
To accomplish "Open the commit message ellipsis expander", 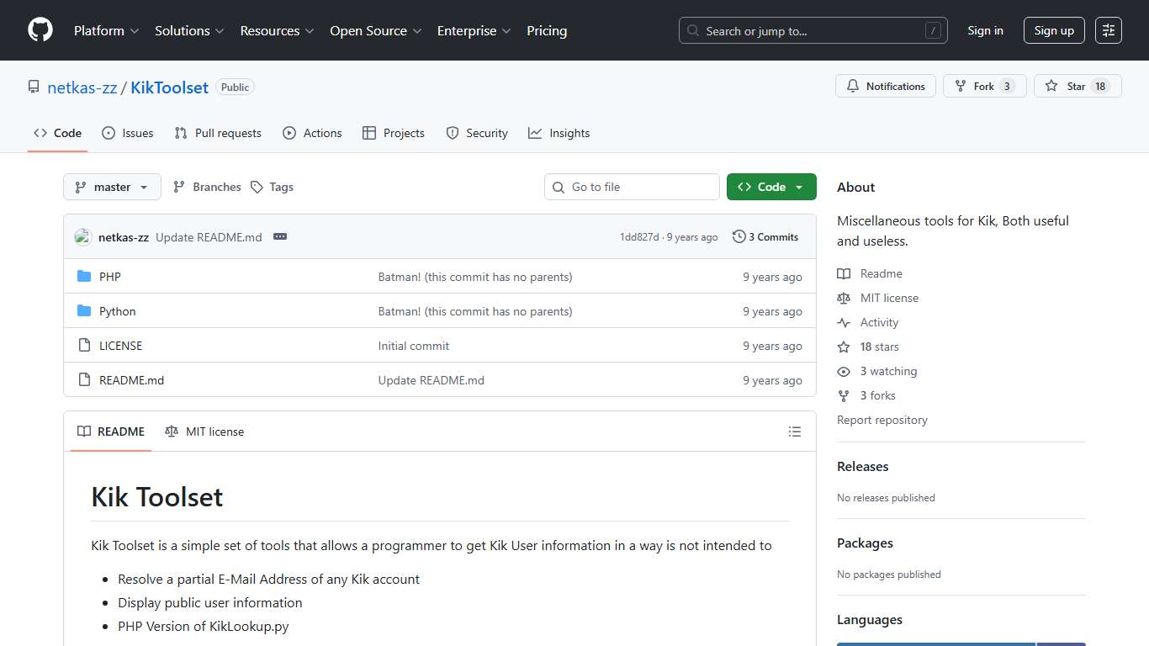I will click(x=279, y=236).
